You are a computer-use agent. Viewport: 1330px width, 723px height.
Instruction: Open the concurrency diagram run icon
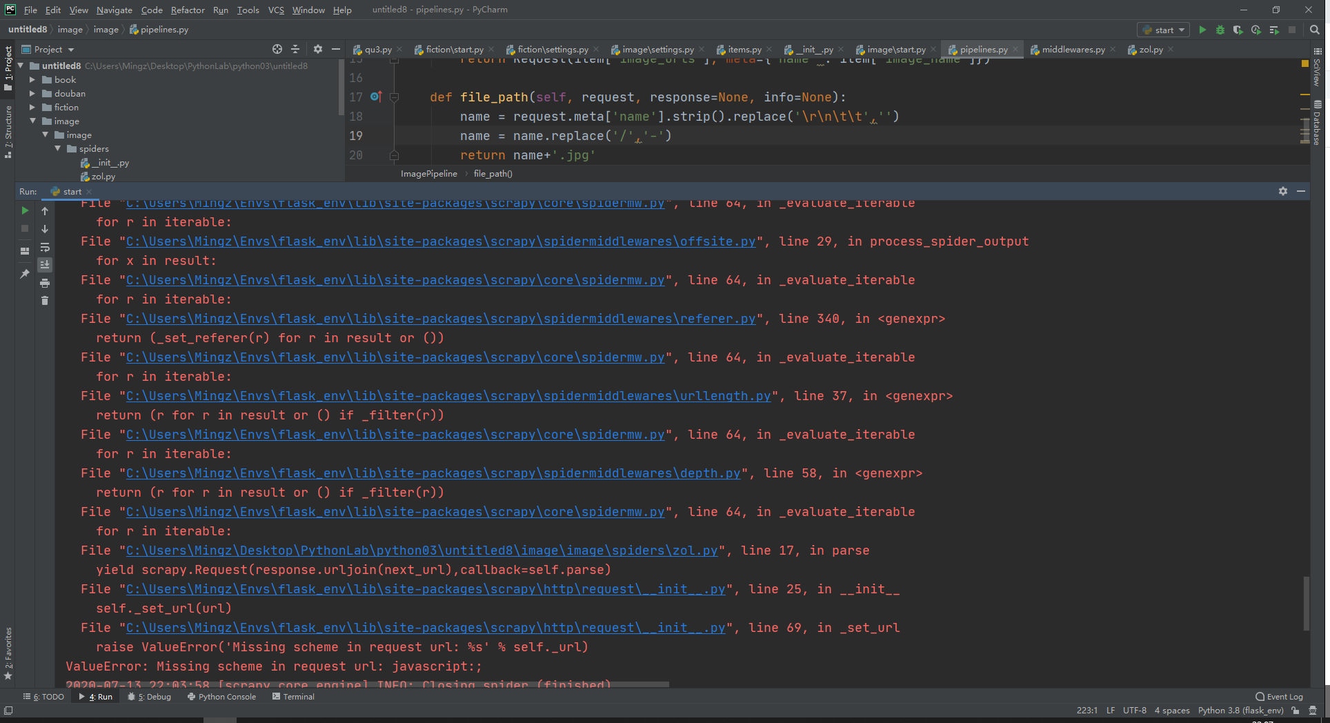(x=1274, y=30)
